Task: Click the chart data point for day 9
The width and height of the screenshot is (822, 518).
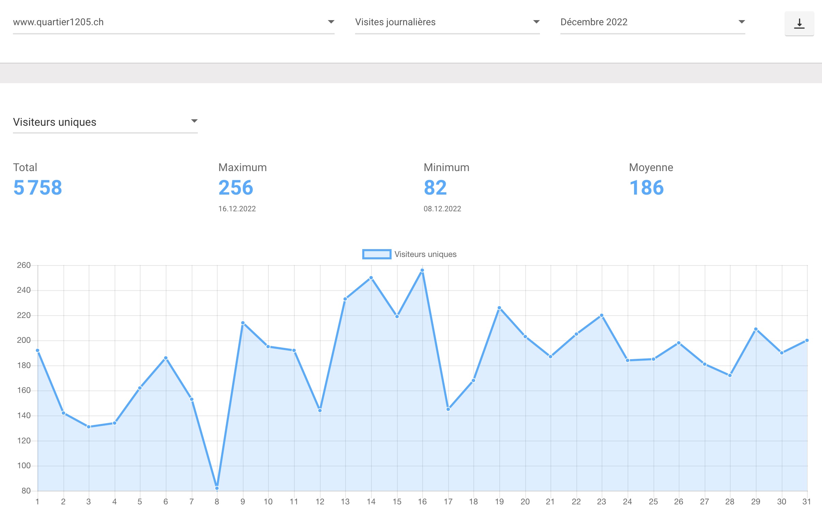Action: 243,323
